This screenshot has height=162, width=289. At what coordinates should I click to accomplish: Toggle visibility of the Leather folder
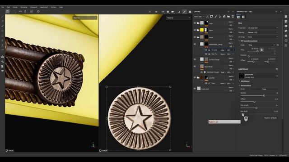click(195, 77)
